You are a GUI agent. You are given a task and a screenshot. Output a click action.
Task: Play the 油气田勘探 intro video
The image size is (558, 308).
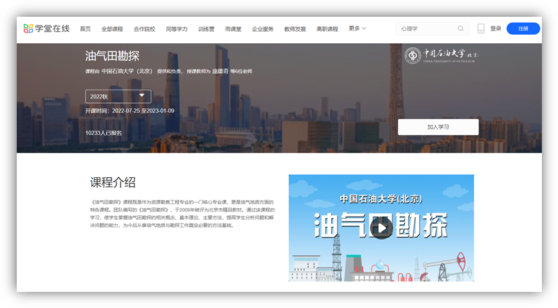[x=381, y=227]
